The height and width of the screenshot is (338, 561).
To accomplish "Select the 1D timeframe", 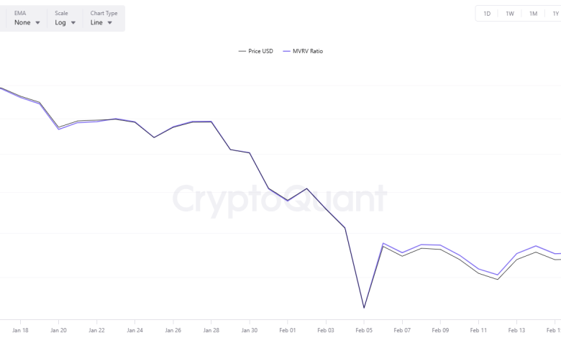I will pos(487,14).
